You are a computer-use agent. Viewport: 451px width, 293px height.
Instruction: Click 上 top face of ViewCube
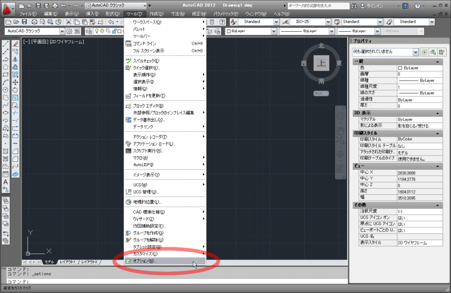[x=321, y=63]
